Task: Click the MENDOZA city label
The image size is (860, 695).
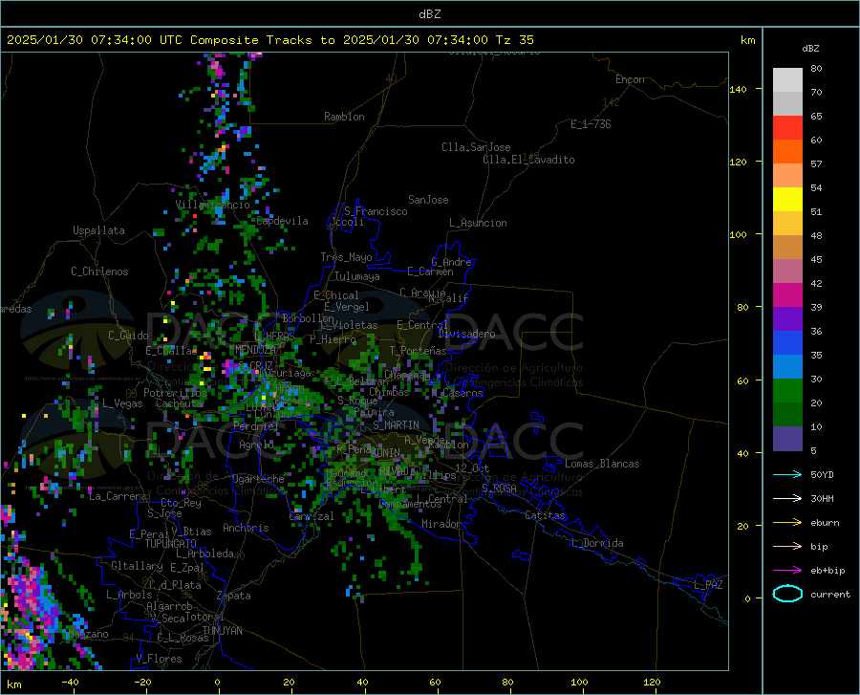Action: pyautogui.click(x=255, y=350)
